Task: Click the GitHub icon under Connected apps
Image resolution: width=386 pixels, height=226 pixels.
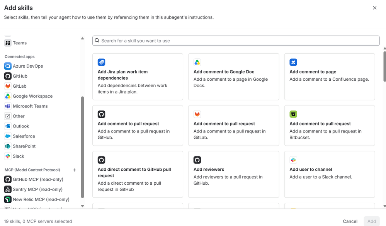Action: (8, 76)
